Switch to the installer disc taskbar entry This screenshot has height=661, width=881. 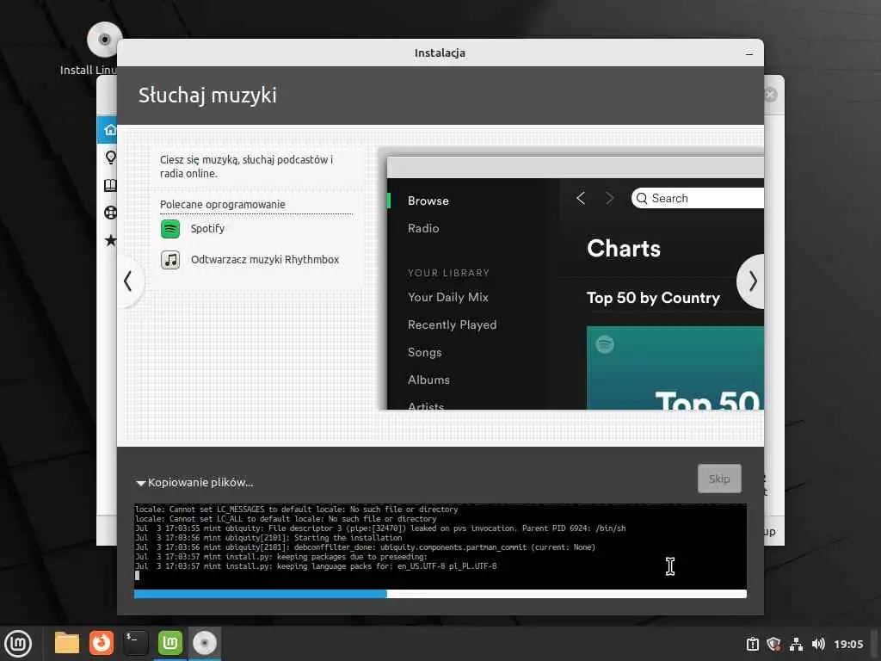click(205, 643)
